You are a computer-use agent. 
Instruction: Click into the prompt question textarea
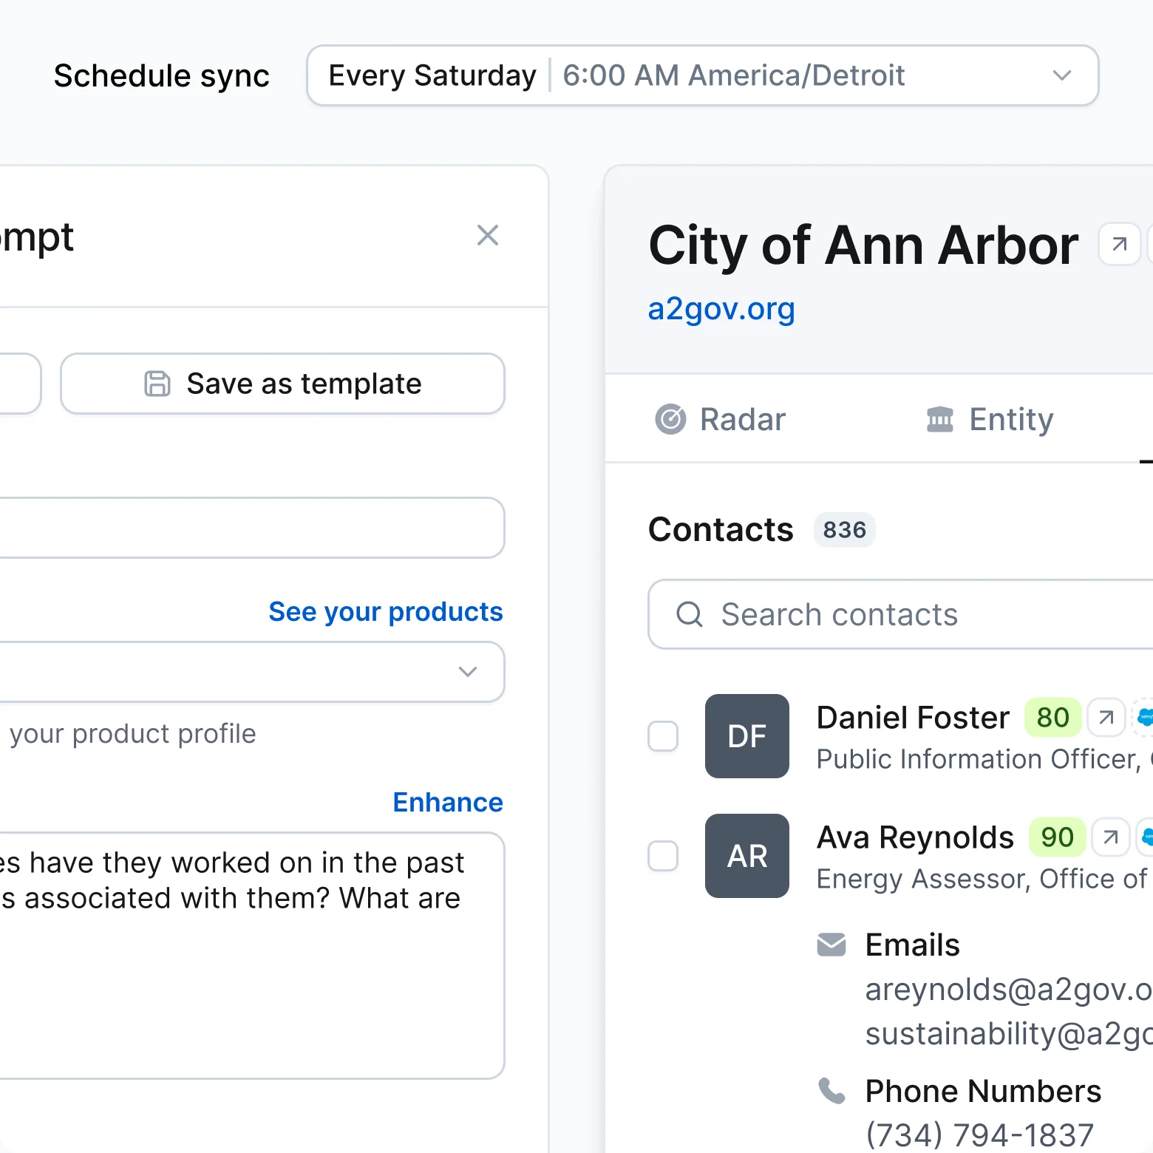coord(251,956)
